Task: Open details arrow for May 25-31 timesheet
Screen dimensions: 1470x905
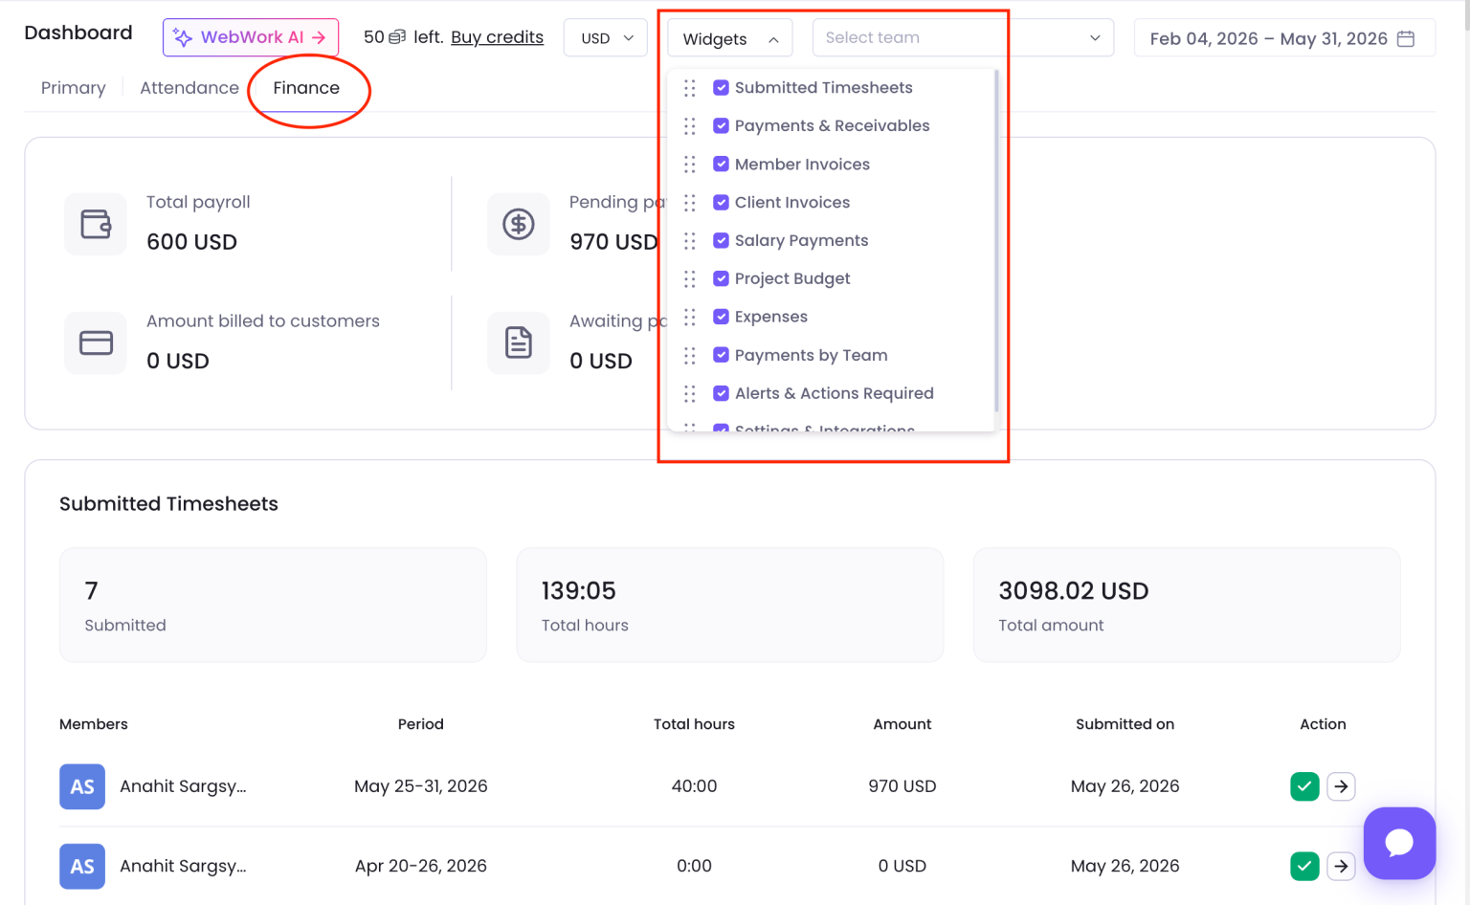Action: (x=1341, y=786)
